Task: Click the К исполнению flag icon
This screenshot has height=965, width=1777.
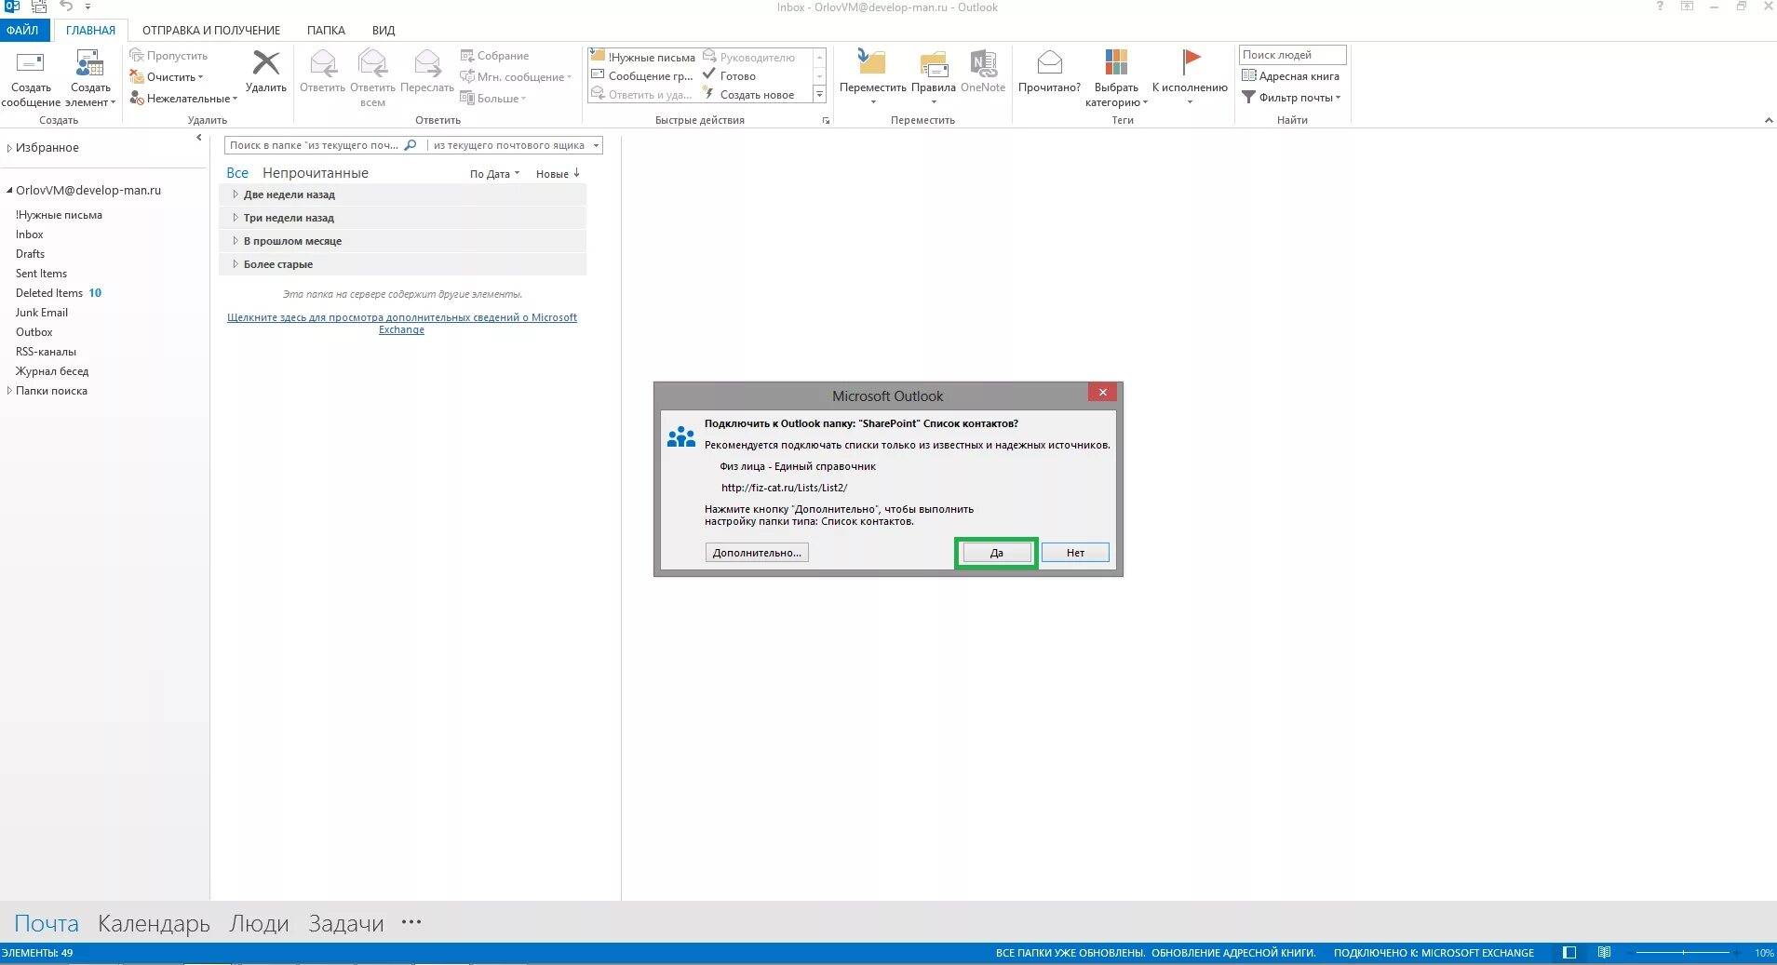Action: coord(1191,61)
